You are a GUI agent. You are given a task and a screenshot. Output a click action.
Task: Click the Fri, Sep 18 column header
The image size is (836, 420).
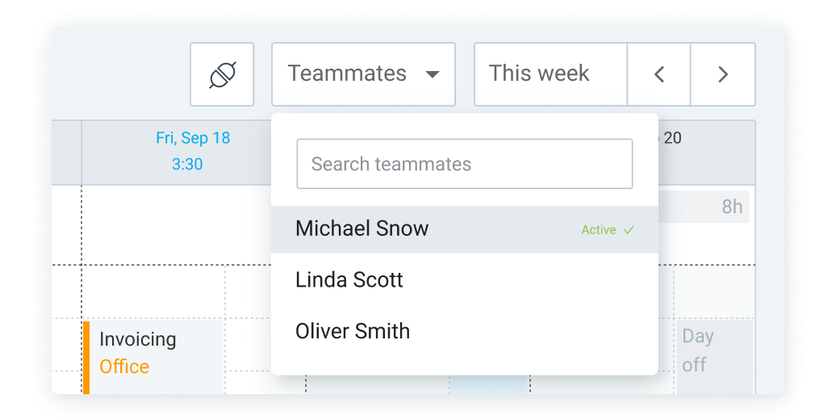pyautogui.click(x=193, y=137)
